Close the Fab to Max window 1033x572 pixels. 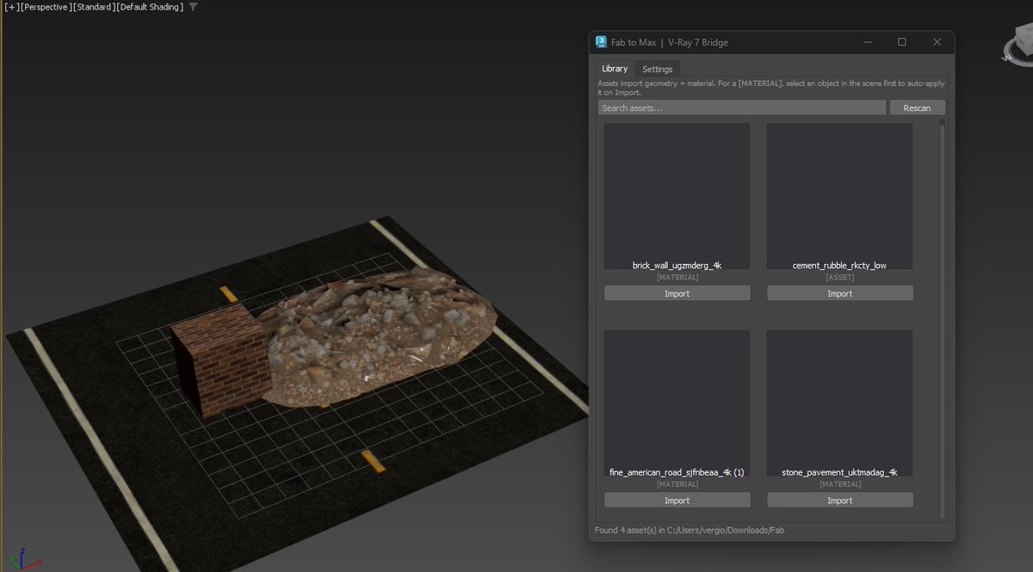(x=937, y=42)
